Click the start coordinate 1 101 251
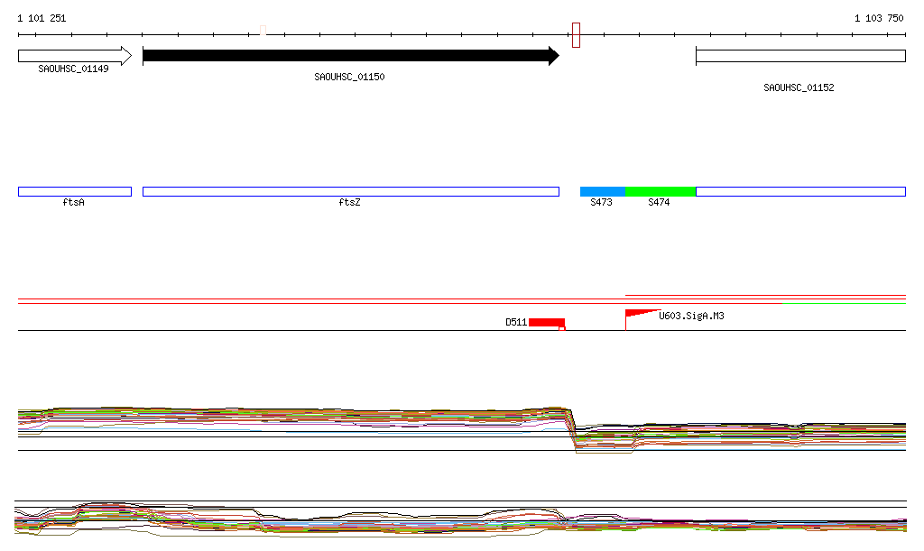Screen dimensions: 924x551 (x=42, y=18)
